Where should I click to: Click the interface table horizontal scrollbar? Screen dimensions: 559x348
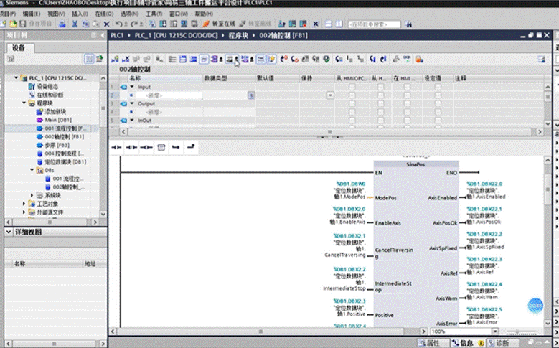pos(329,131)
